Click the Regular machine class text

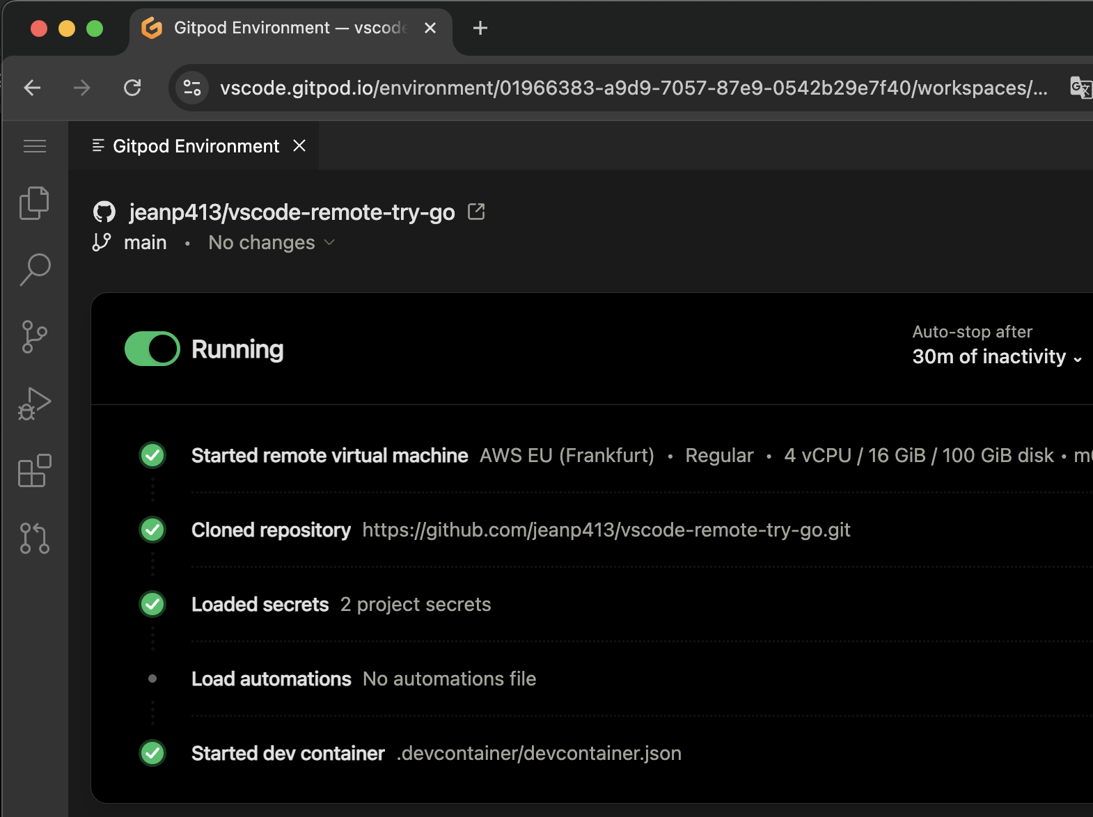pos(719,455)
